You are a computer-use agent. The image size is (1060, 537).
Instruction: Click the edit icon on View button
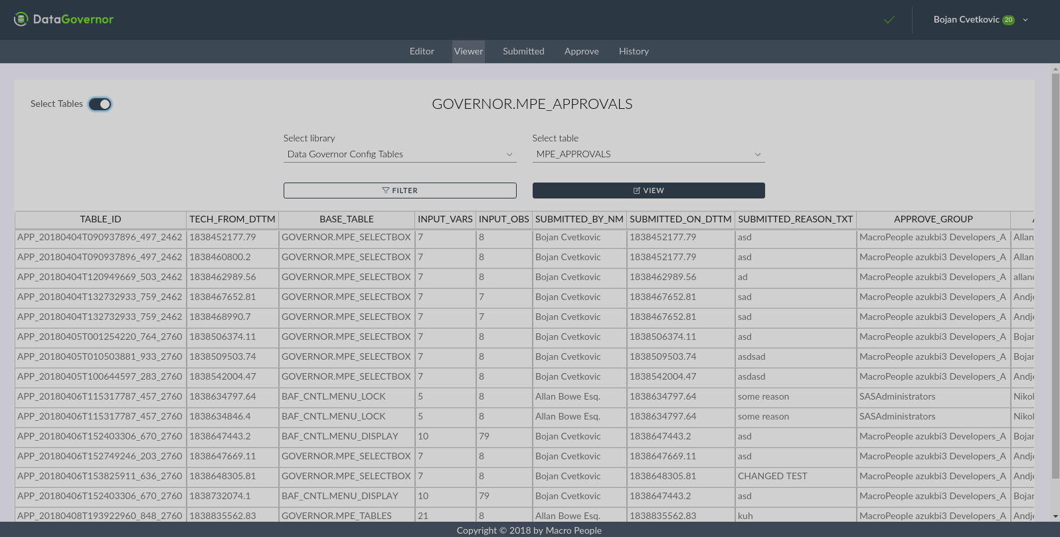[637, 191]
